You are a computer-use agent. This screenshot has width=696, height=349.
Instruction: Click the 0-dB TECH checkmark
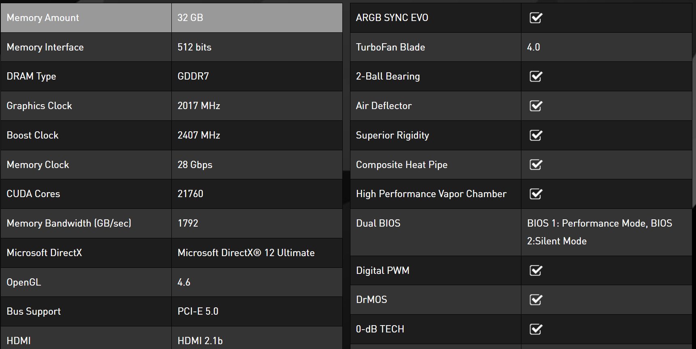536,329
